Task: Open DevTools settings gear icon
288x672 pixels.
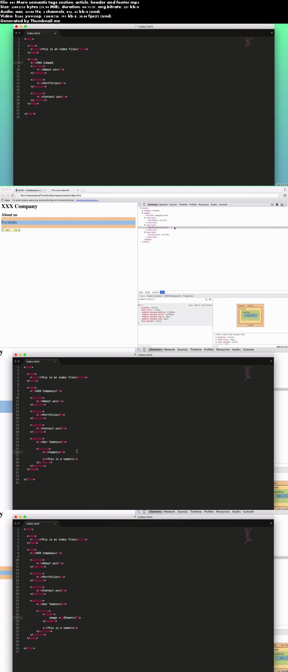Action: pos(277,205)
